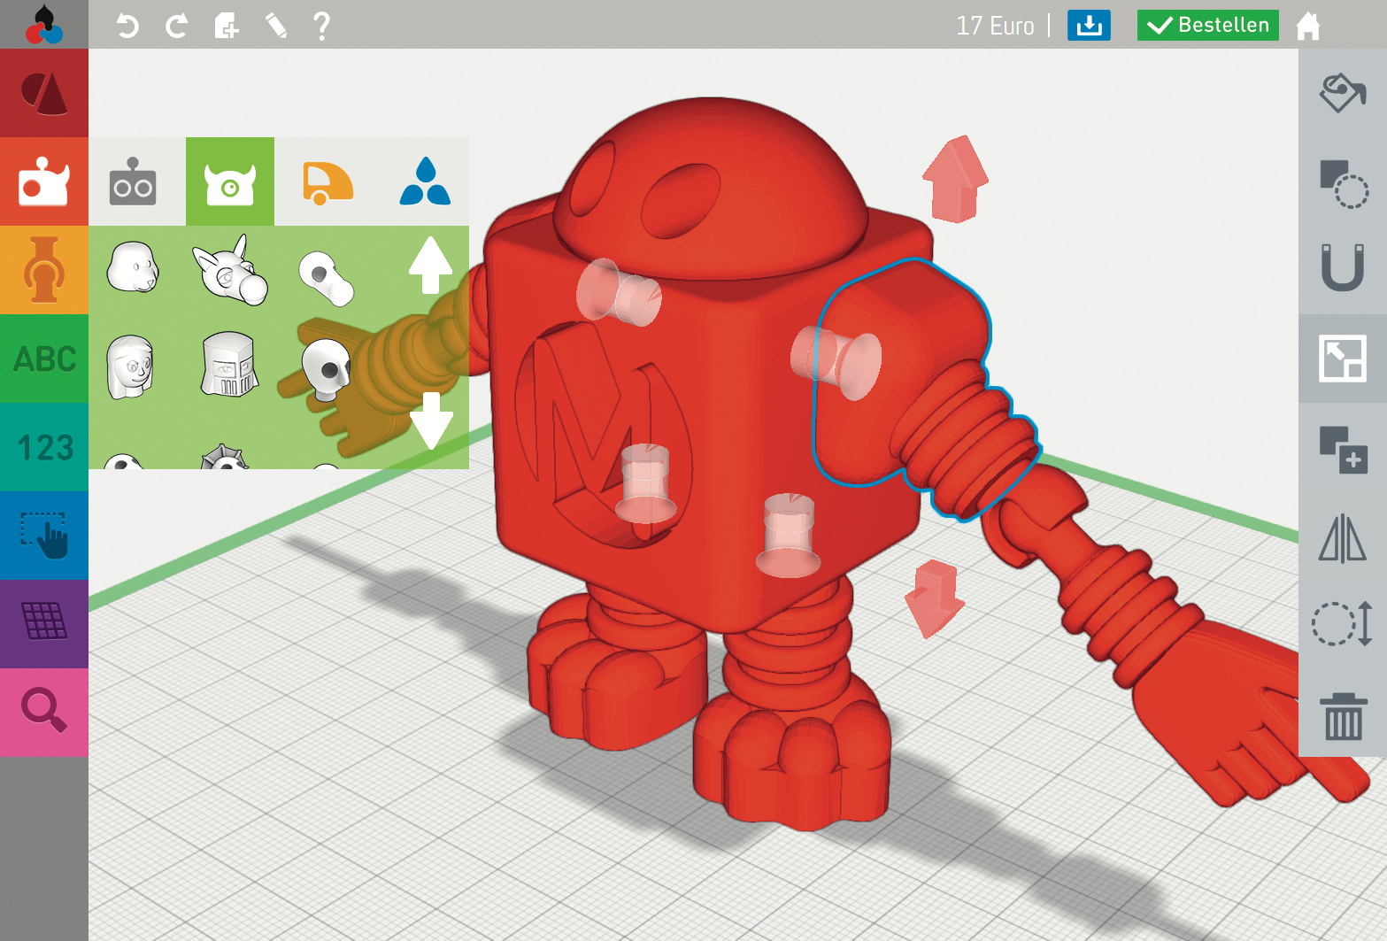The image size is (1387, 941).
Task: Toggle the magnet snap tool
Action: pos(1343,267)
